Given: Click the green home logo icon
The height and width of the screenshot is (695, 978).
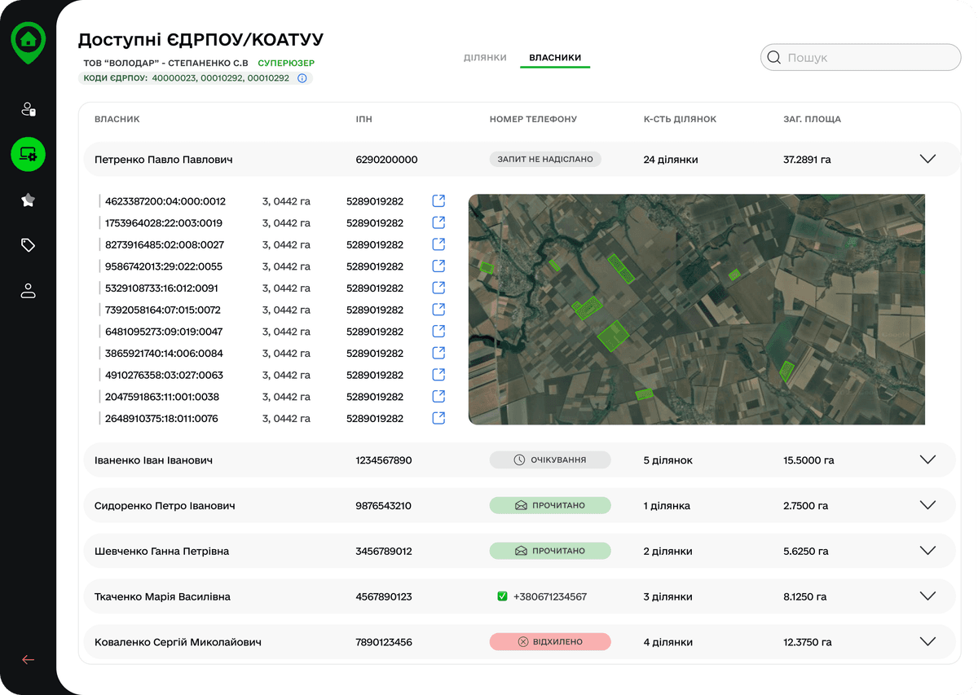Looking at the screenshot, I should (28, 41).
